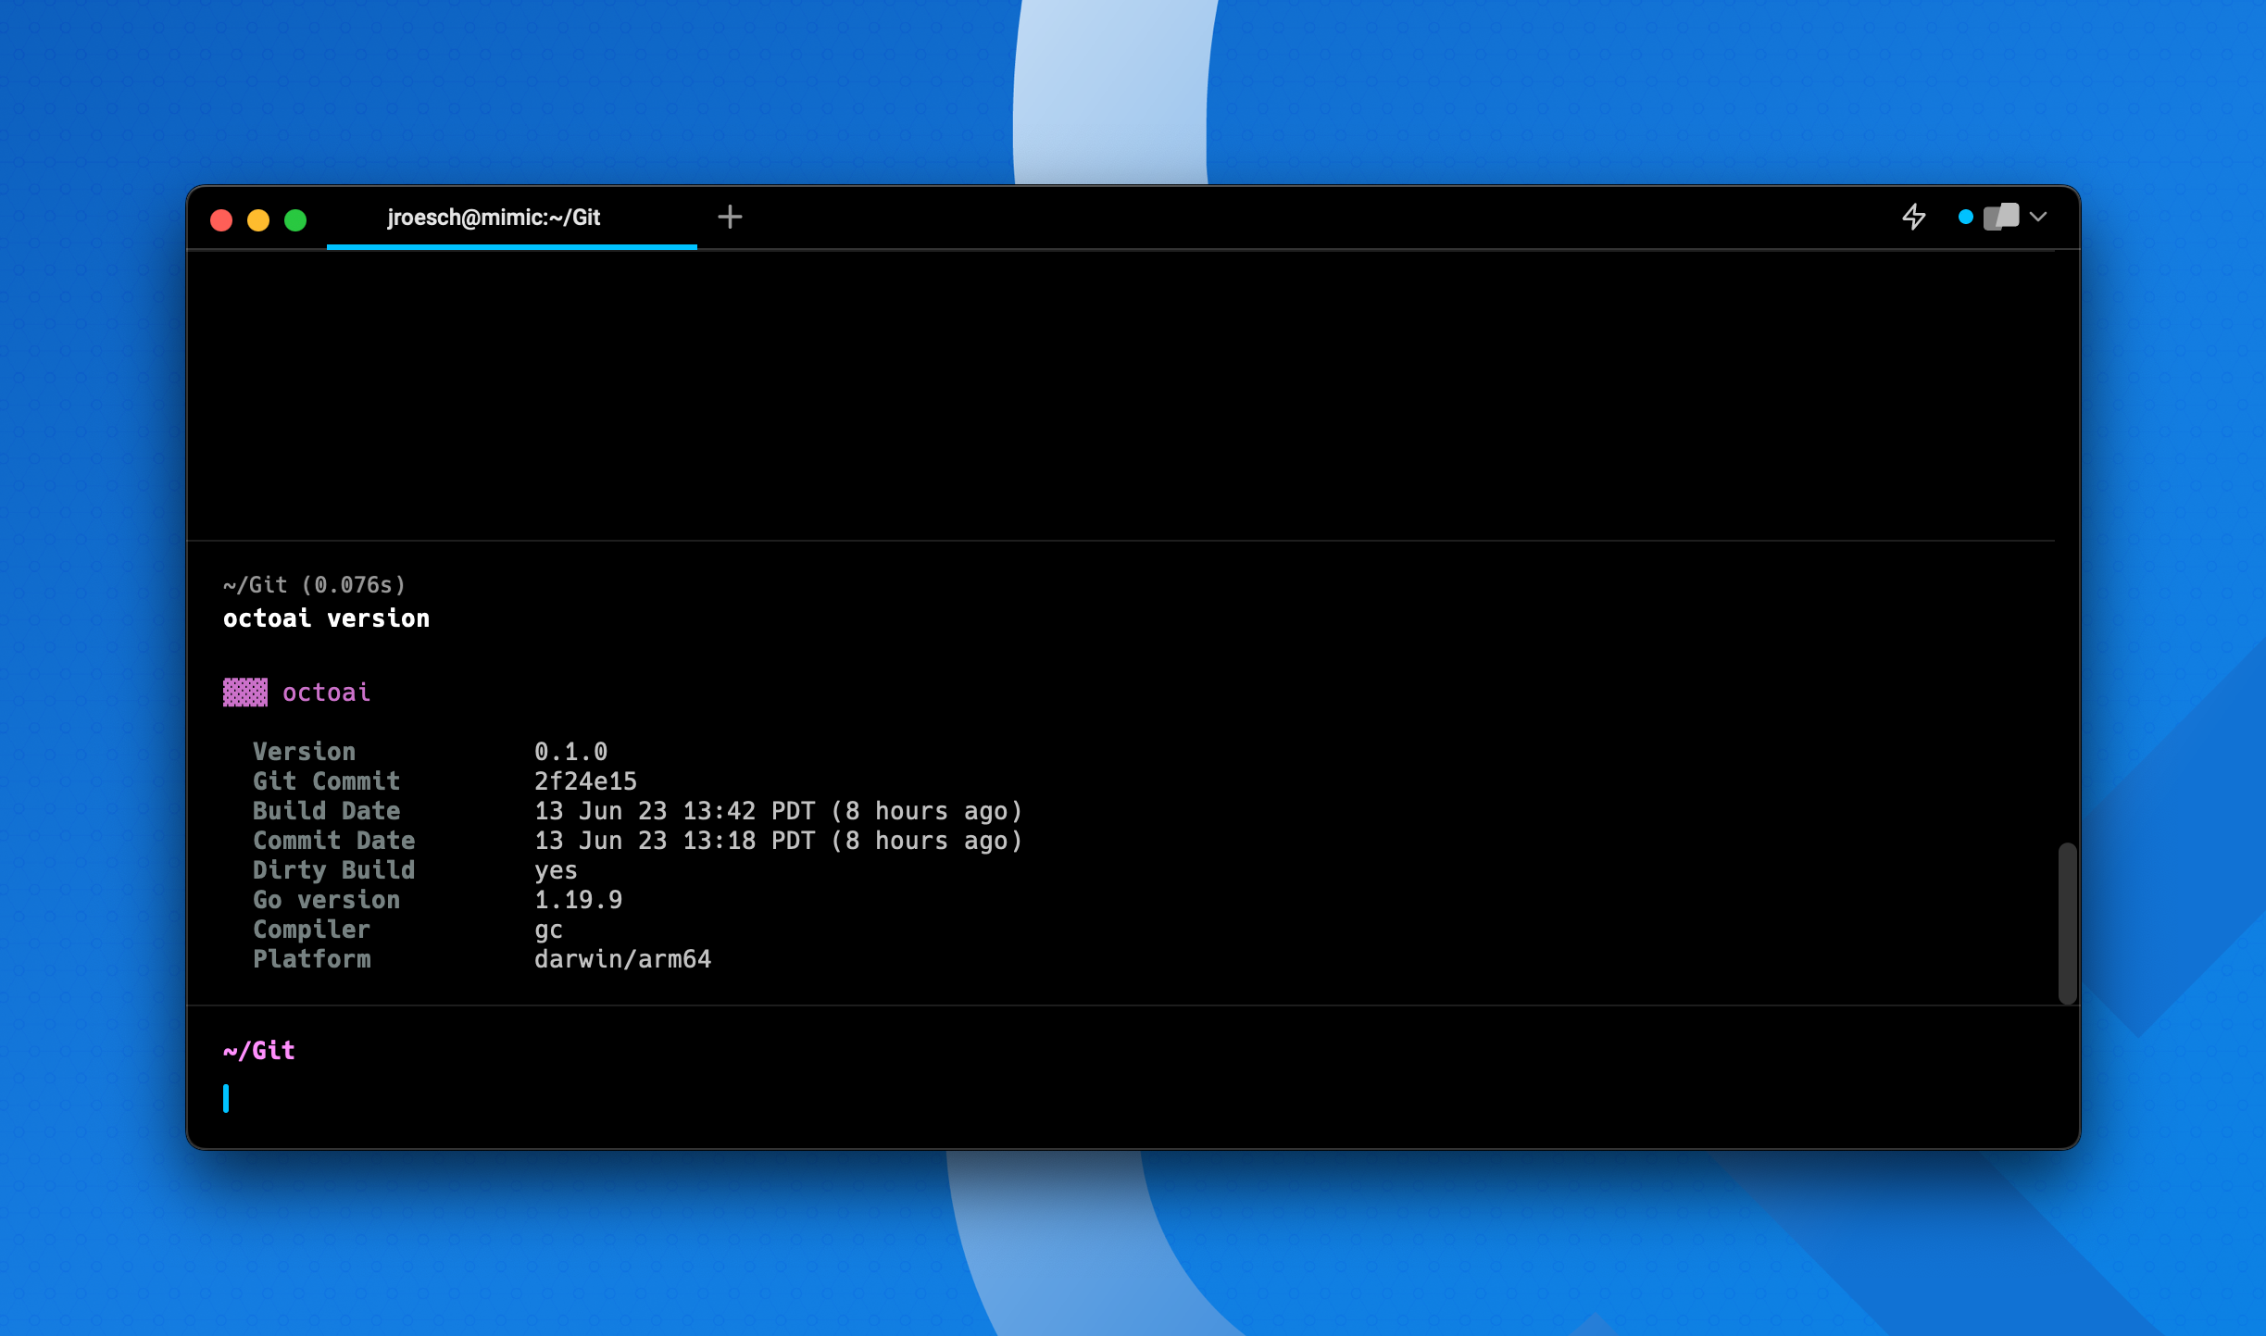Select the jroesch@mimic:~/Git tab
2266x1336 pixels.
point(494,218)
